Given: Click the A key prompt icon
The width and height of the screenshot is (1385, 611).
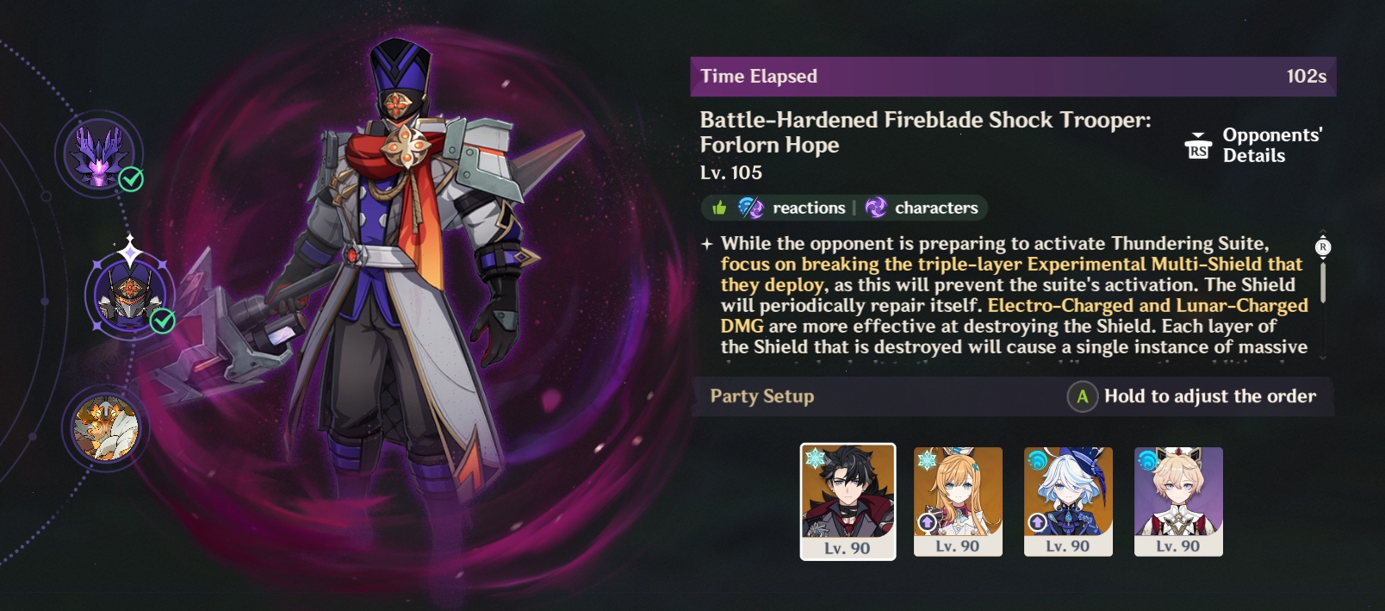Looking at the screenshot, I should point(1082,396).
